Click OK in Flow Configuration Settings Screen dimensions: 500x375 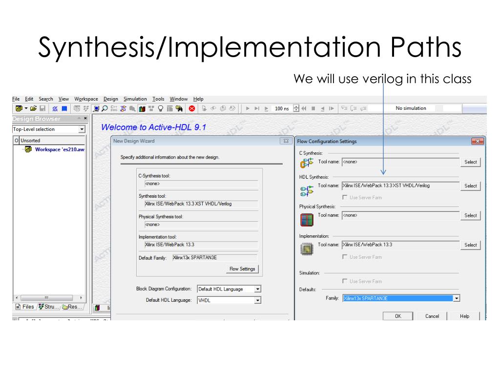pos(398,316)
